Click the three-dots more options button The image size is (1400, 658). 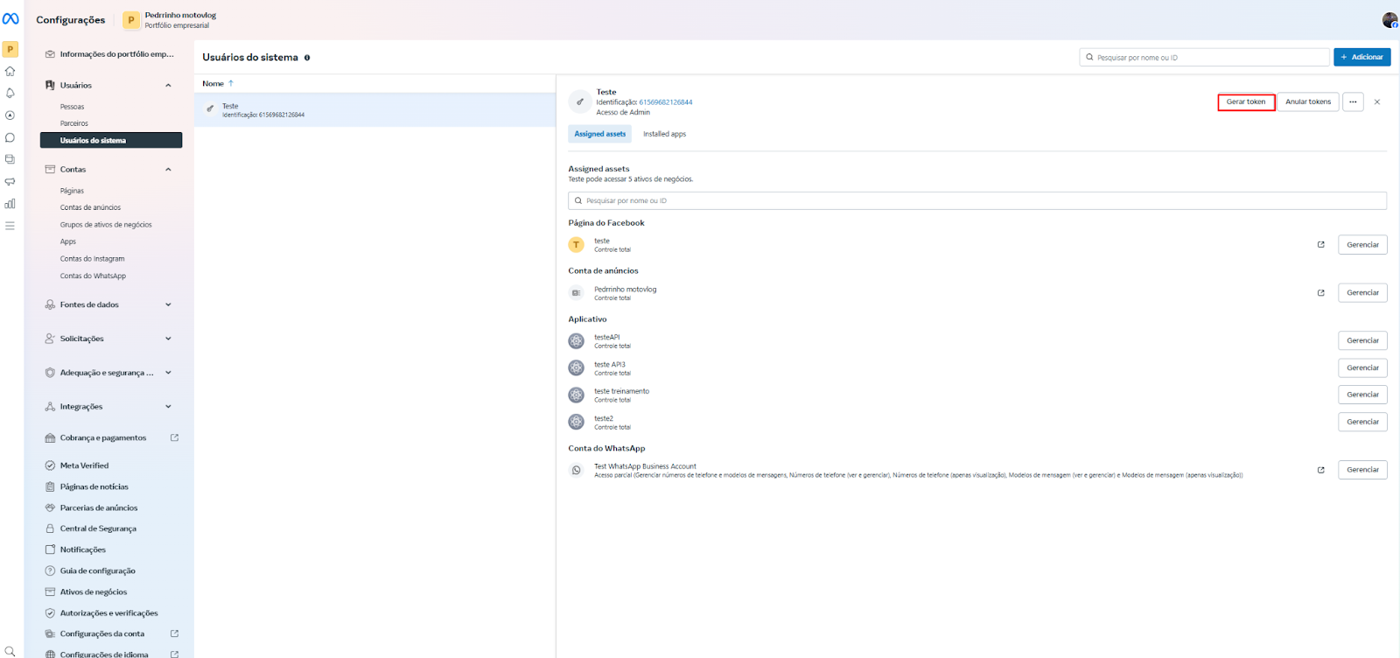(x=1353, y=102)
